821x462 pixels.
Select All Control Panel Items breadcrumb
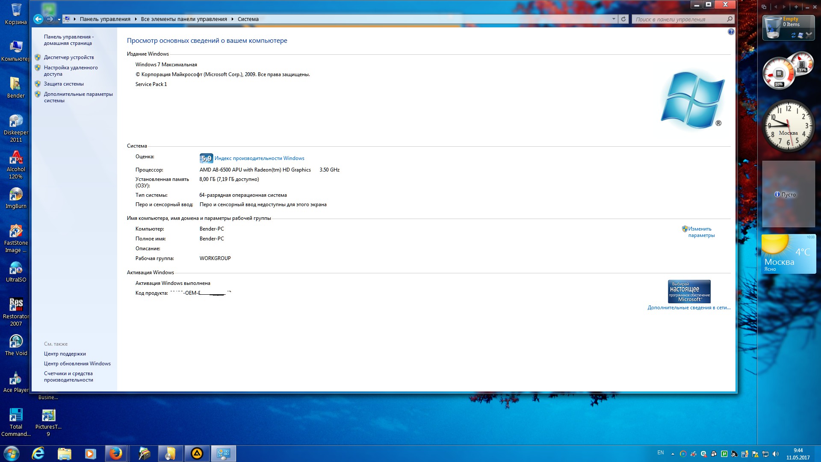[x=184, y=19]
